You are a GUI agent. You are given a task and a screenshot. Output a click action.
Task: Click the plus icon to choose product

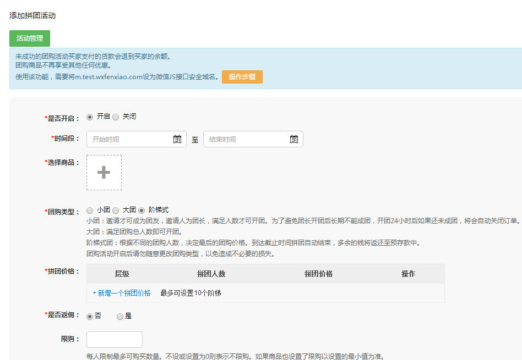click(x=104, y=173)
